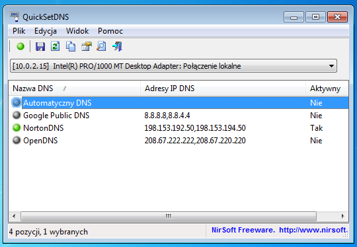The height and width of the screenshot is (247, 357).
Task: Click the Find magnifier icon
Action: (x=102, y=46)
